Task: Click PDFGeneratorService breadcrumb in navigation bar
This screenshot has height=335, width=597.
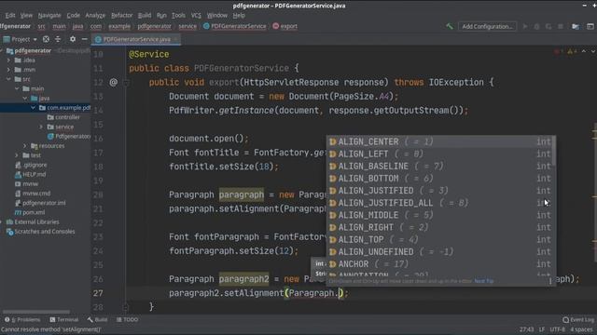Action: click(x=234, y=26)
